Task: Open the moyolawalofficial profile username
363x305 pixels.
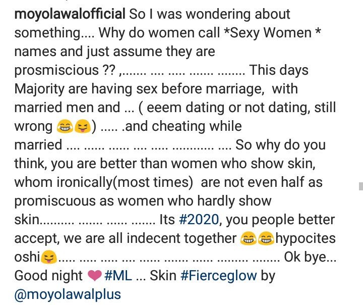Action: [70, 14]
